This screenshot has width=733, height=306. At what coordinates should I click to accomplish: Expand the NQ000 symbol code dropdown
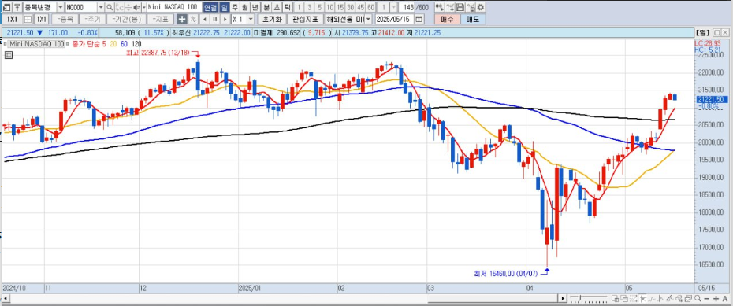101,7
